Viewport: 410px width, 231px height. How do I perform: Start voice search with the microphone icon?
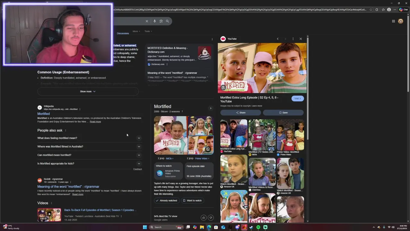pos(154,21)
